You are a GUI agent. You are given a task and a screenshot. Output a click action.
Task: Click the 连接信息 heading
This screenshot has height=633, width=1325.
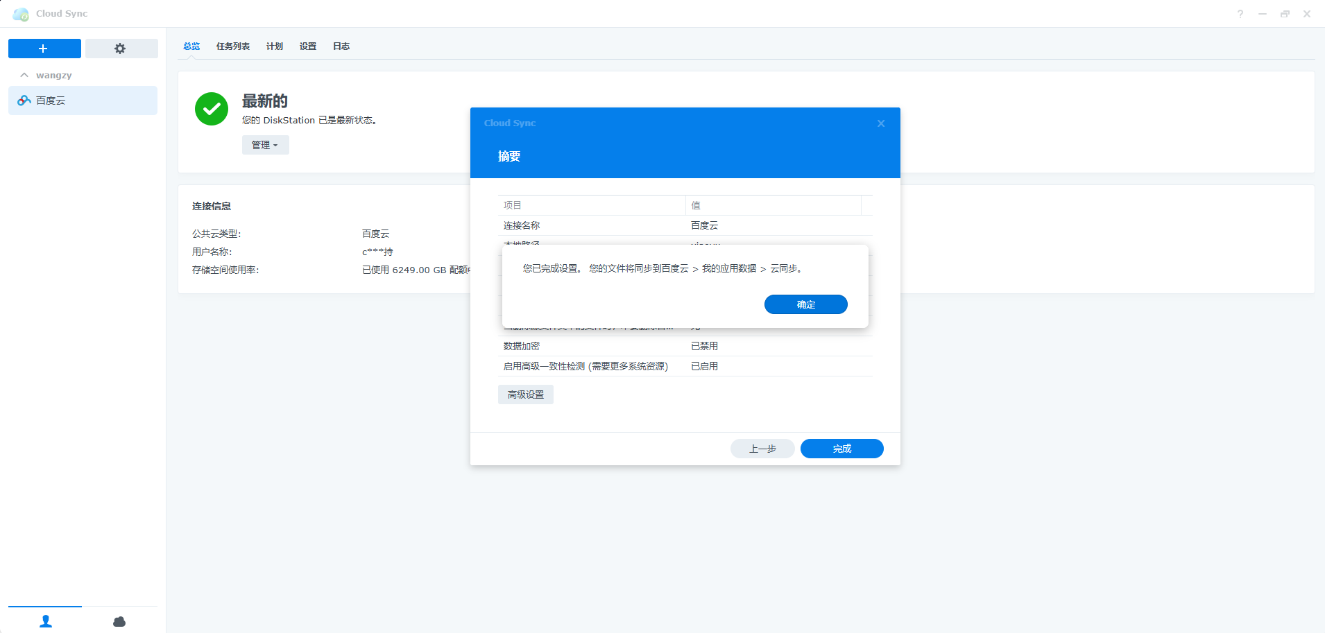[212, 206]
